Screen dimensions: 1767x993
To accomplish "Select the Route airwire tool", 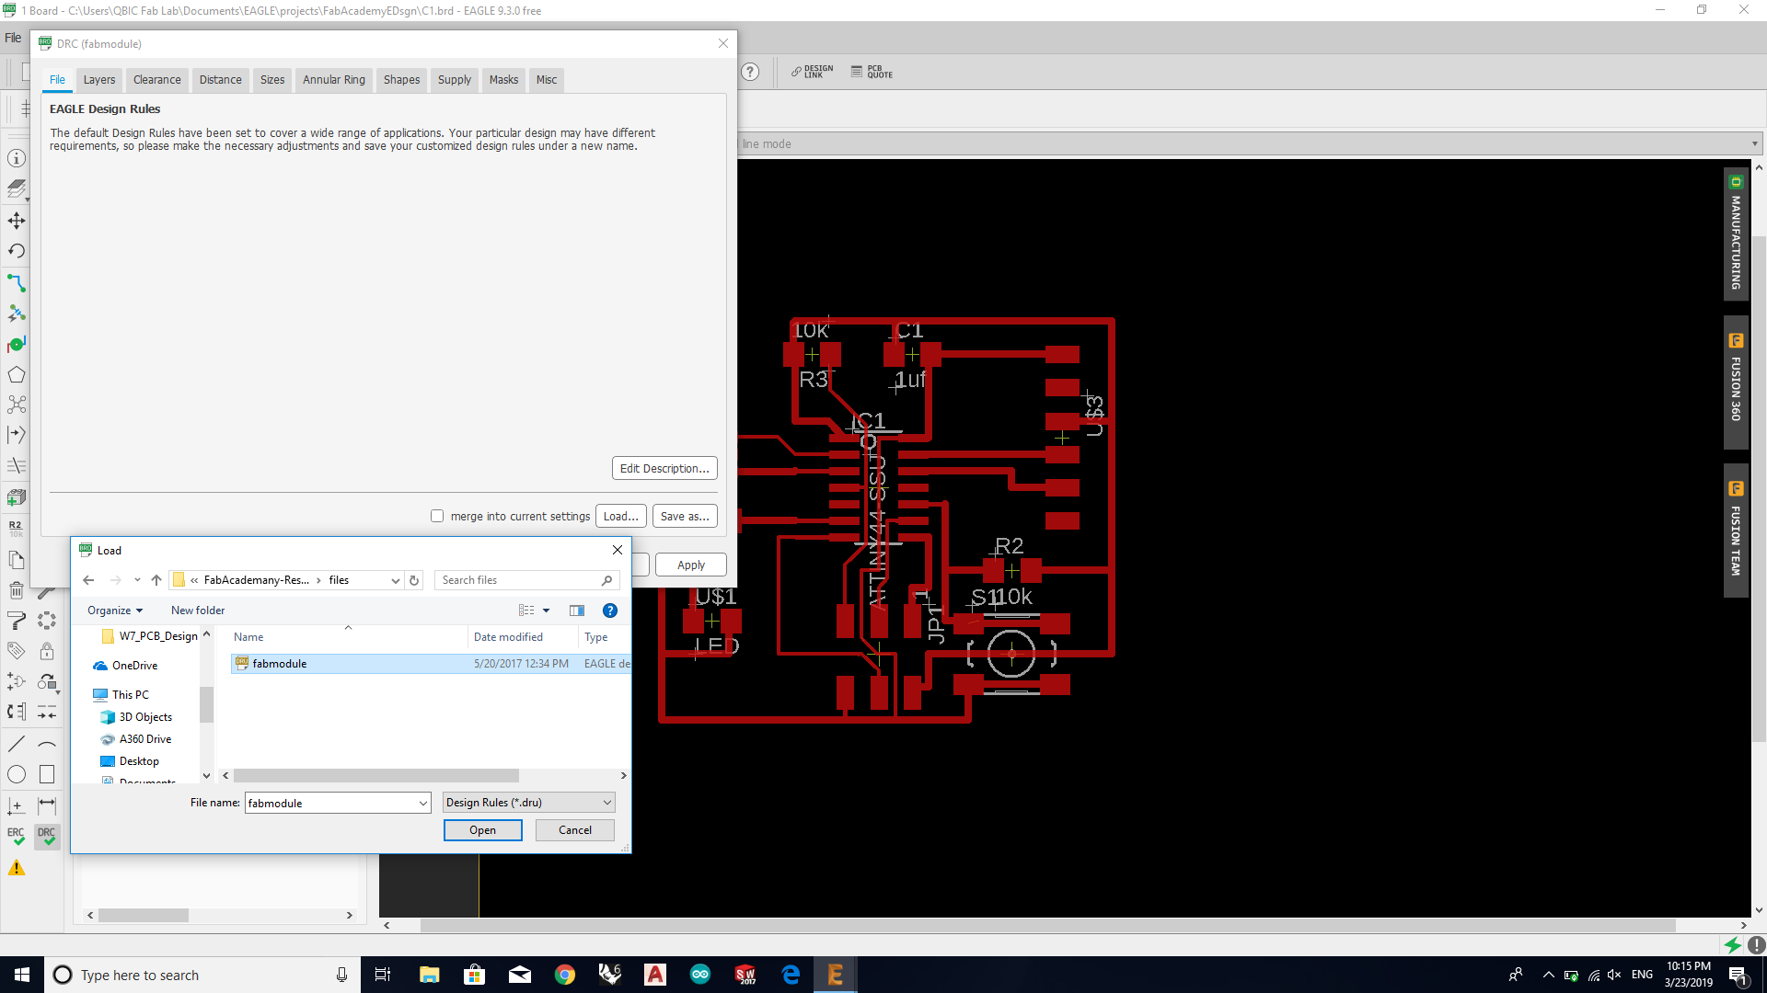I will click(17, 282).
